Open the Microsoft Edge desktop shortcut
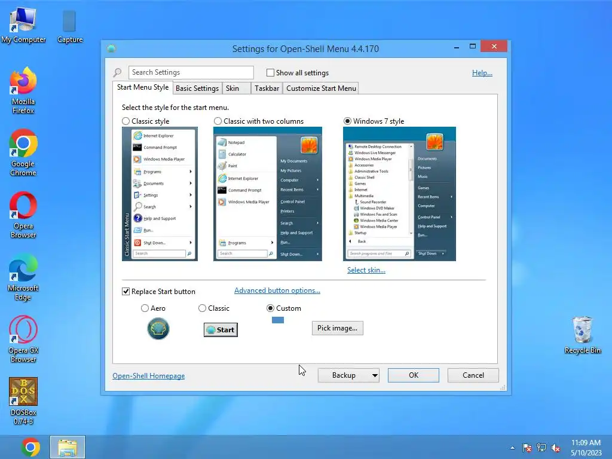 pyautogui.click(x=23, y=277)
